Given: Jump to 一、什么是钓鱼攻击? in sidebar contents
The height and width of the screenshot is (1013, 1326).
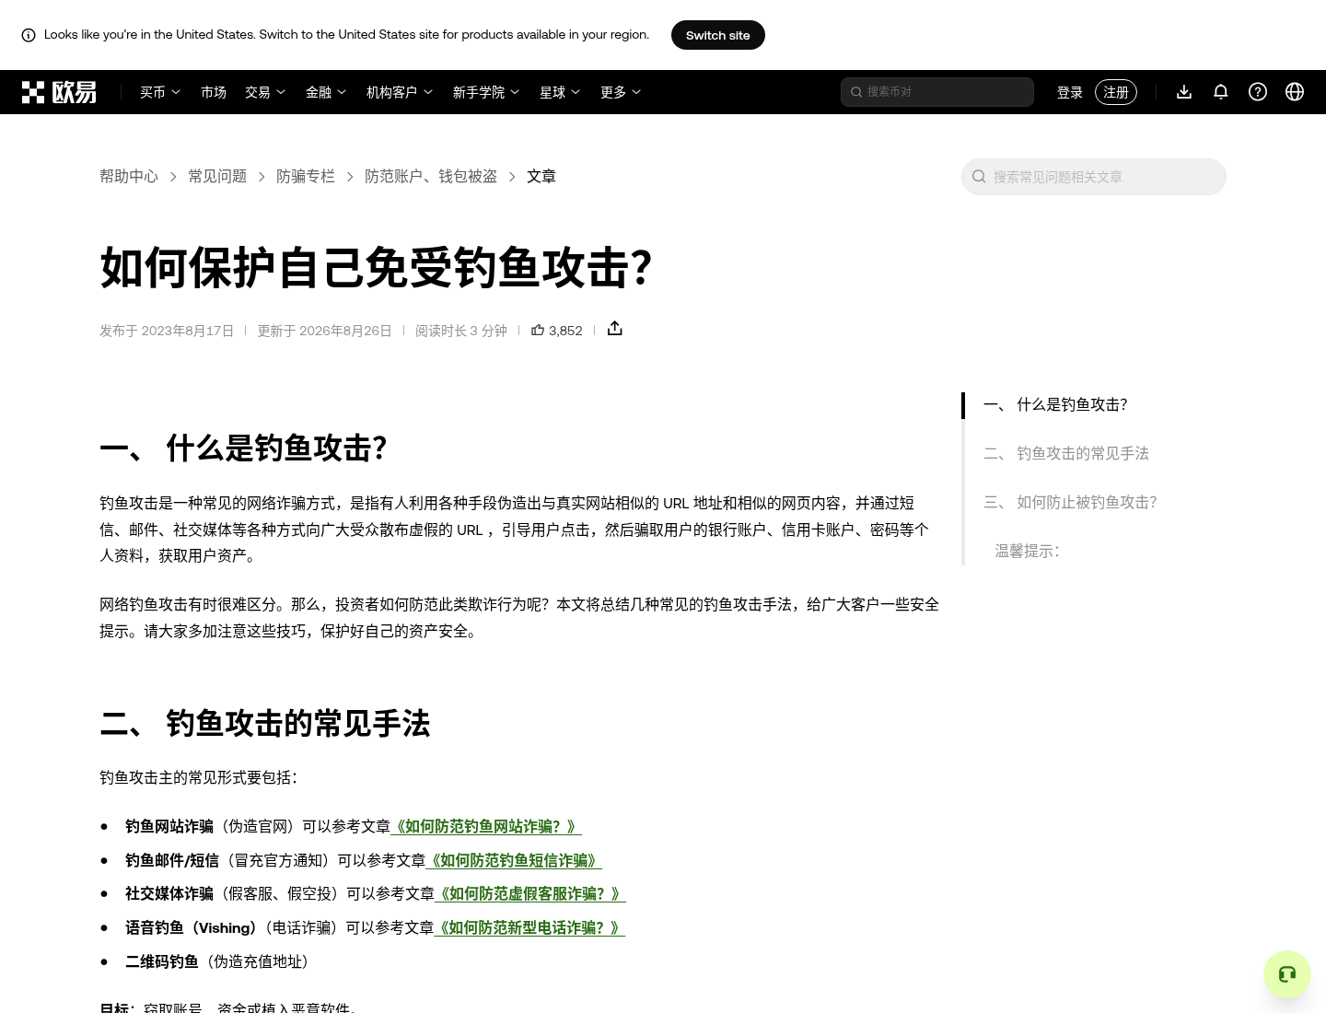Looking at the screenshot, I should click(x=1055, y=404).
